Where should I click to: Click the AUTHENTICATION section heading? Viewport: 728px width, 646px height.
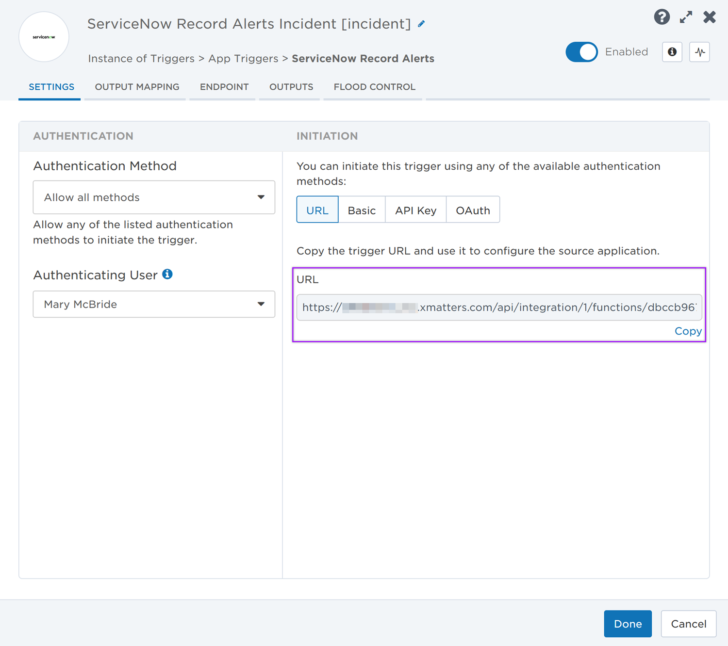83,136
